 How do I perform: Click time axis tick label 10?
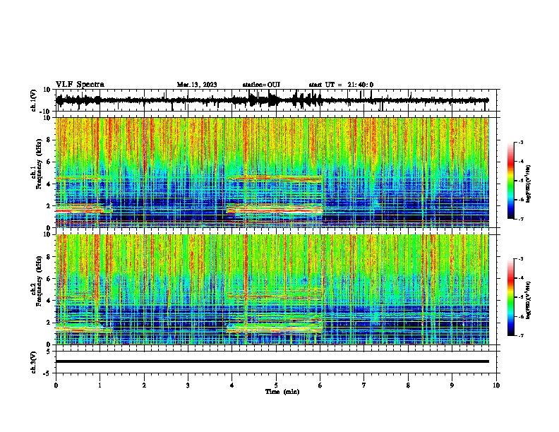point(496,385)
